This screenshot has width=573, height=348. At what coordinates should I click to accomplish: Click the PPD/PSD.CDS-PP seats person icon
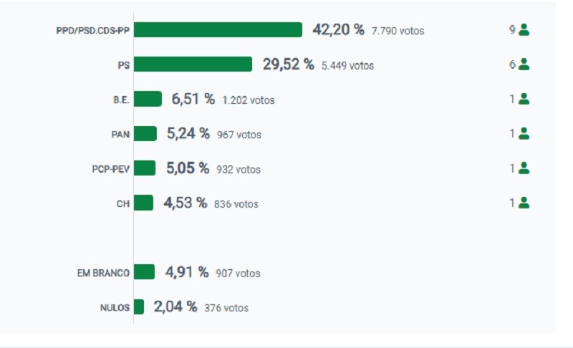(x=524, y=29)
